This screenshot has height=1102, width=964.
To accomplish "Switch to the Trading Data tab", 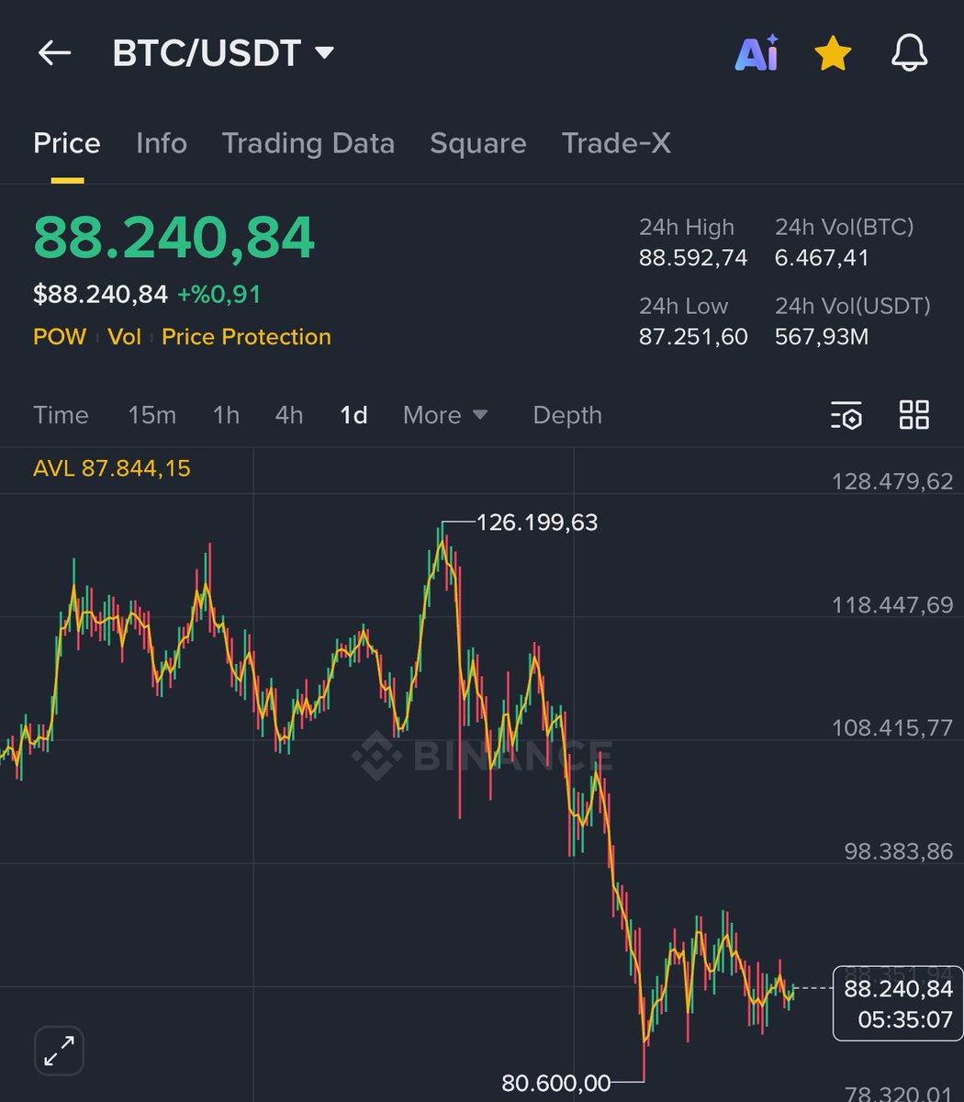I will click(308, 143).
